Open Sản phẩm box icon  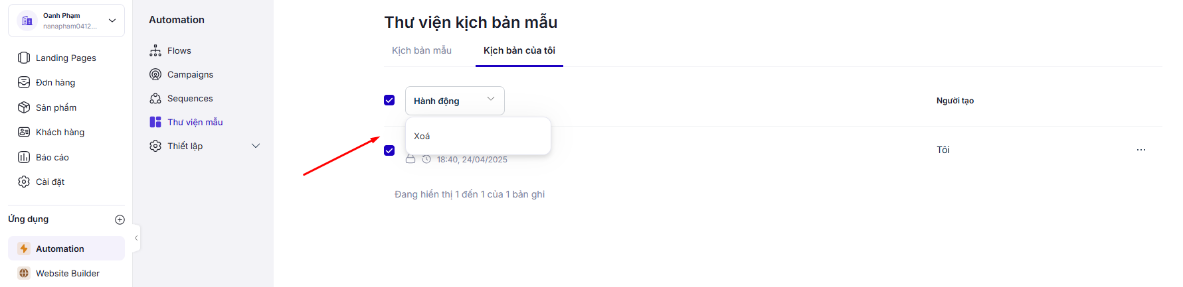[24, 107]
